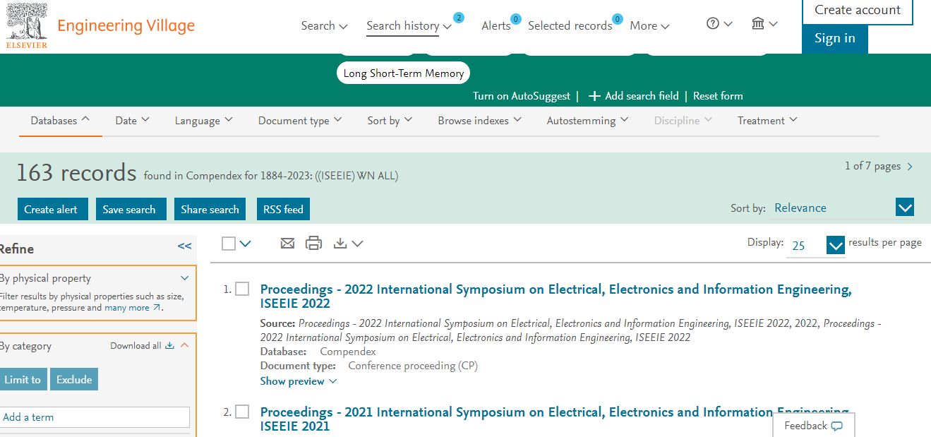The width and height of the screenshot is (931, 437).
Task: Click the Add a term field
Action: click(95, 417)
